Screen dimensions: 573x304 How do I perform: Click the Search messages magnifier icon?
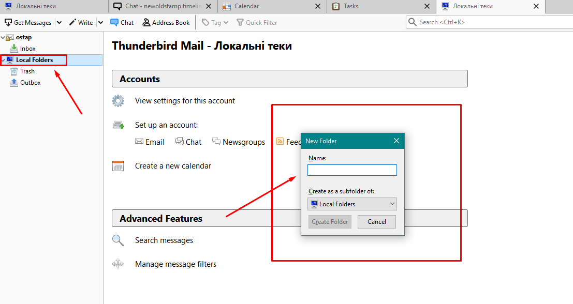[x=118, y=240]
